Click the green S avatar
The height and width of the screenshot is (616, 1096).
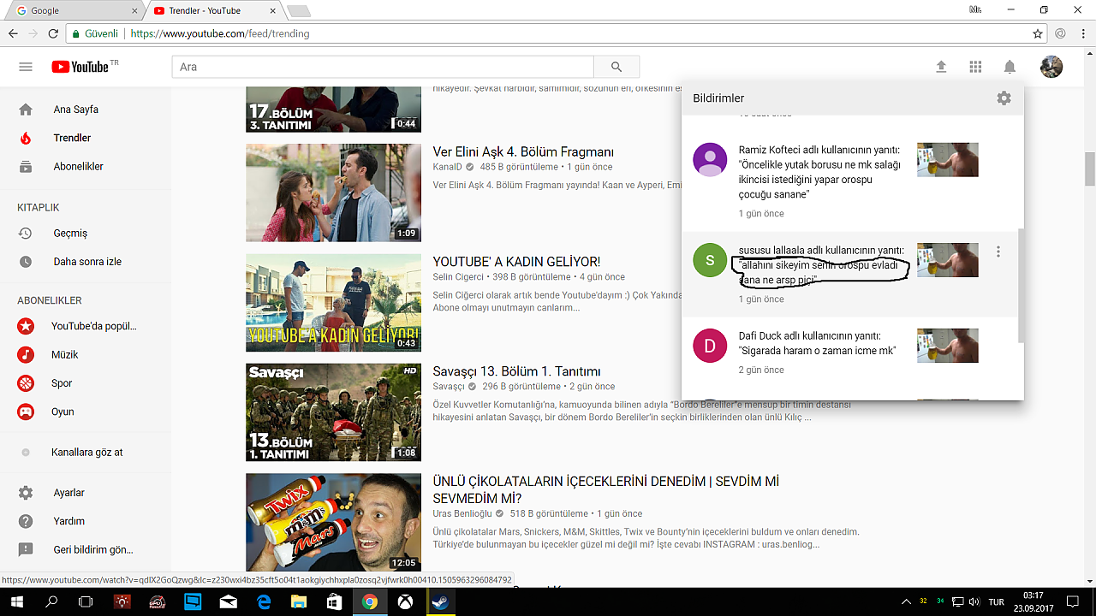tap(710, 260)
